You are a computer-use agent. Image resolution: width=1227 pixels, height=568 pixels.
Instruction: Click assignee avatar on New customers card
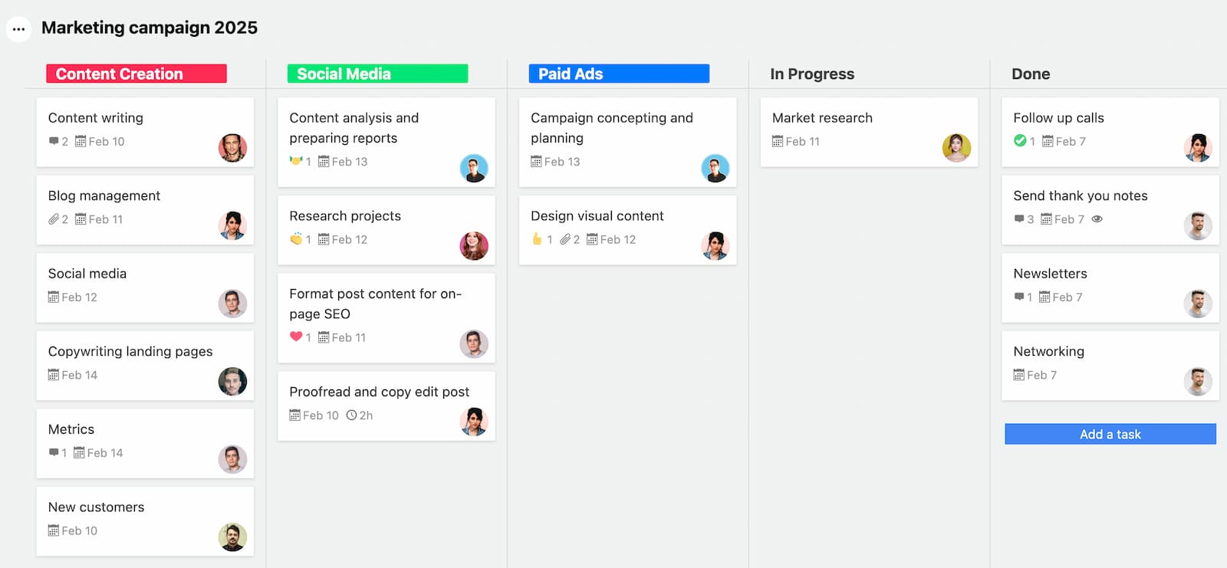pyautogui.click(x=232, y=537)
